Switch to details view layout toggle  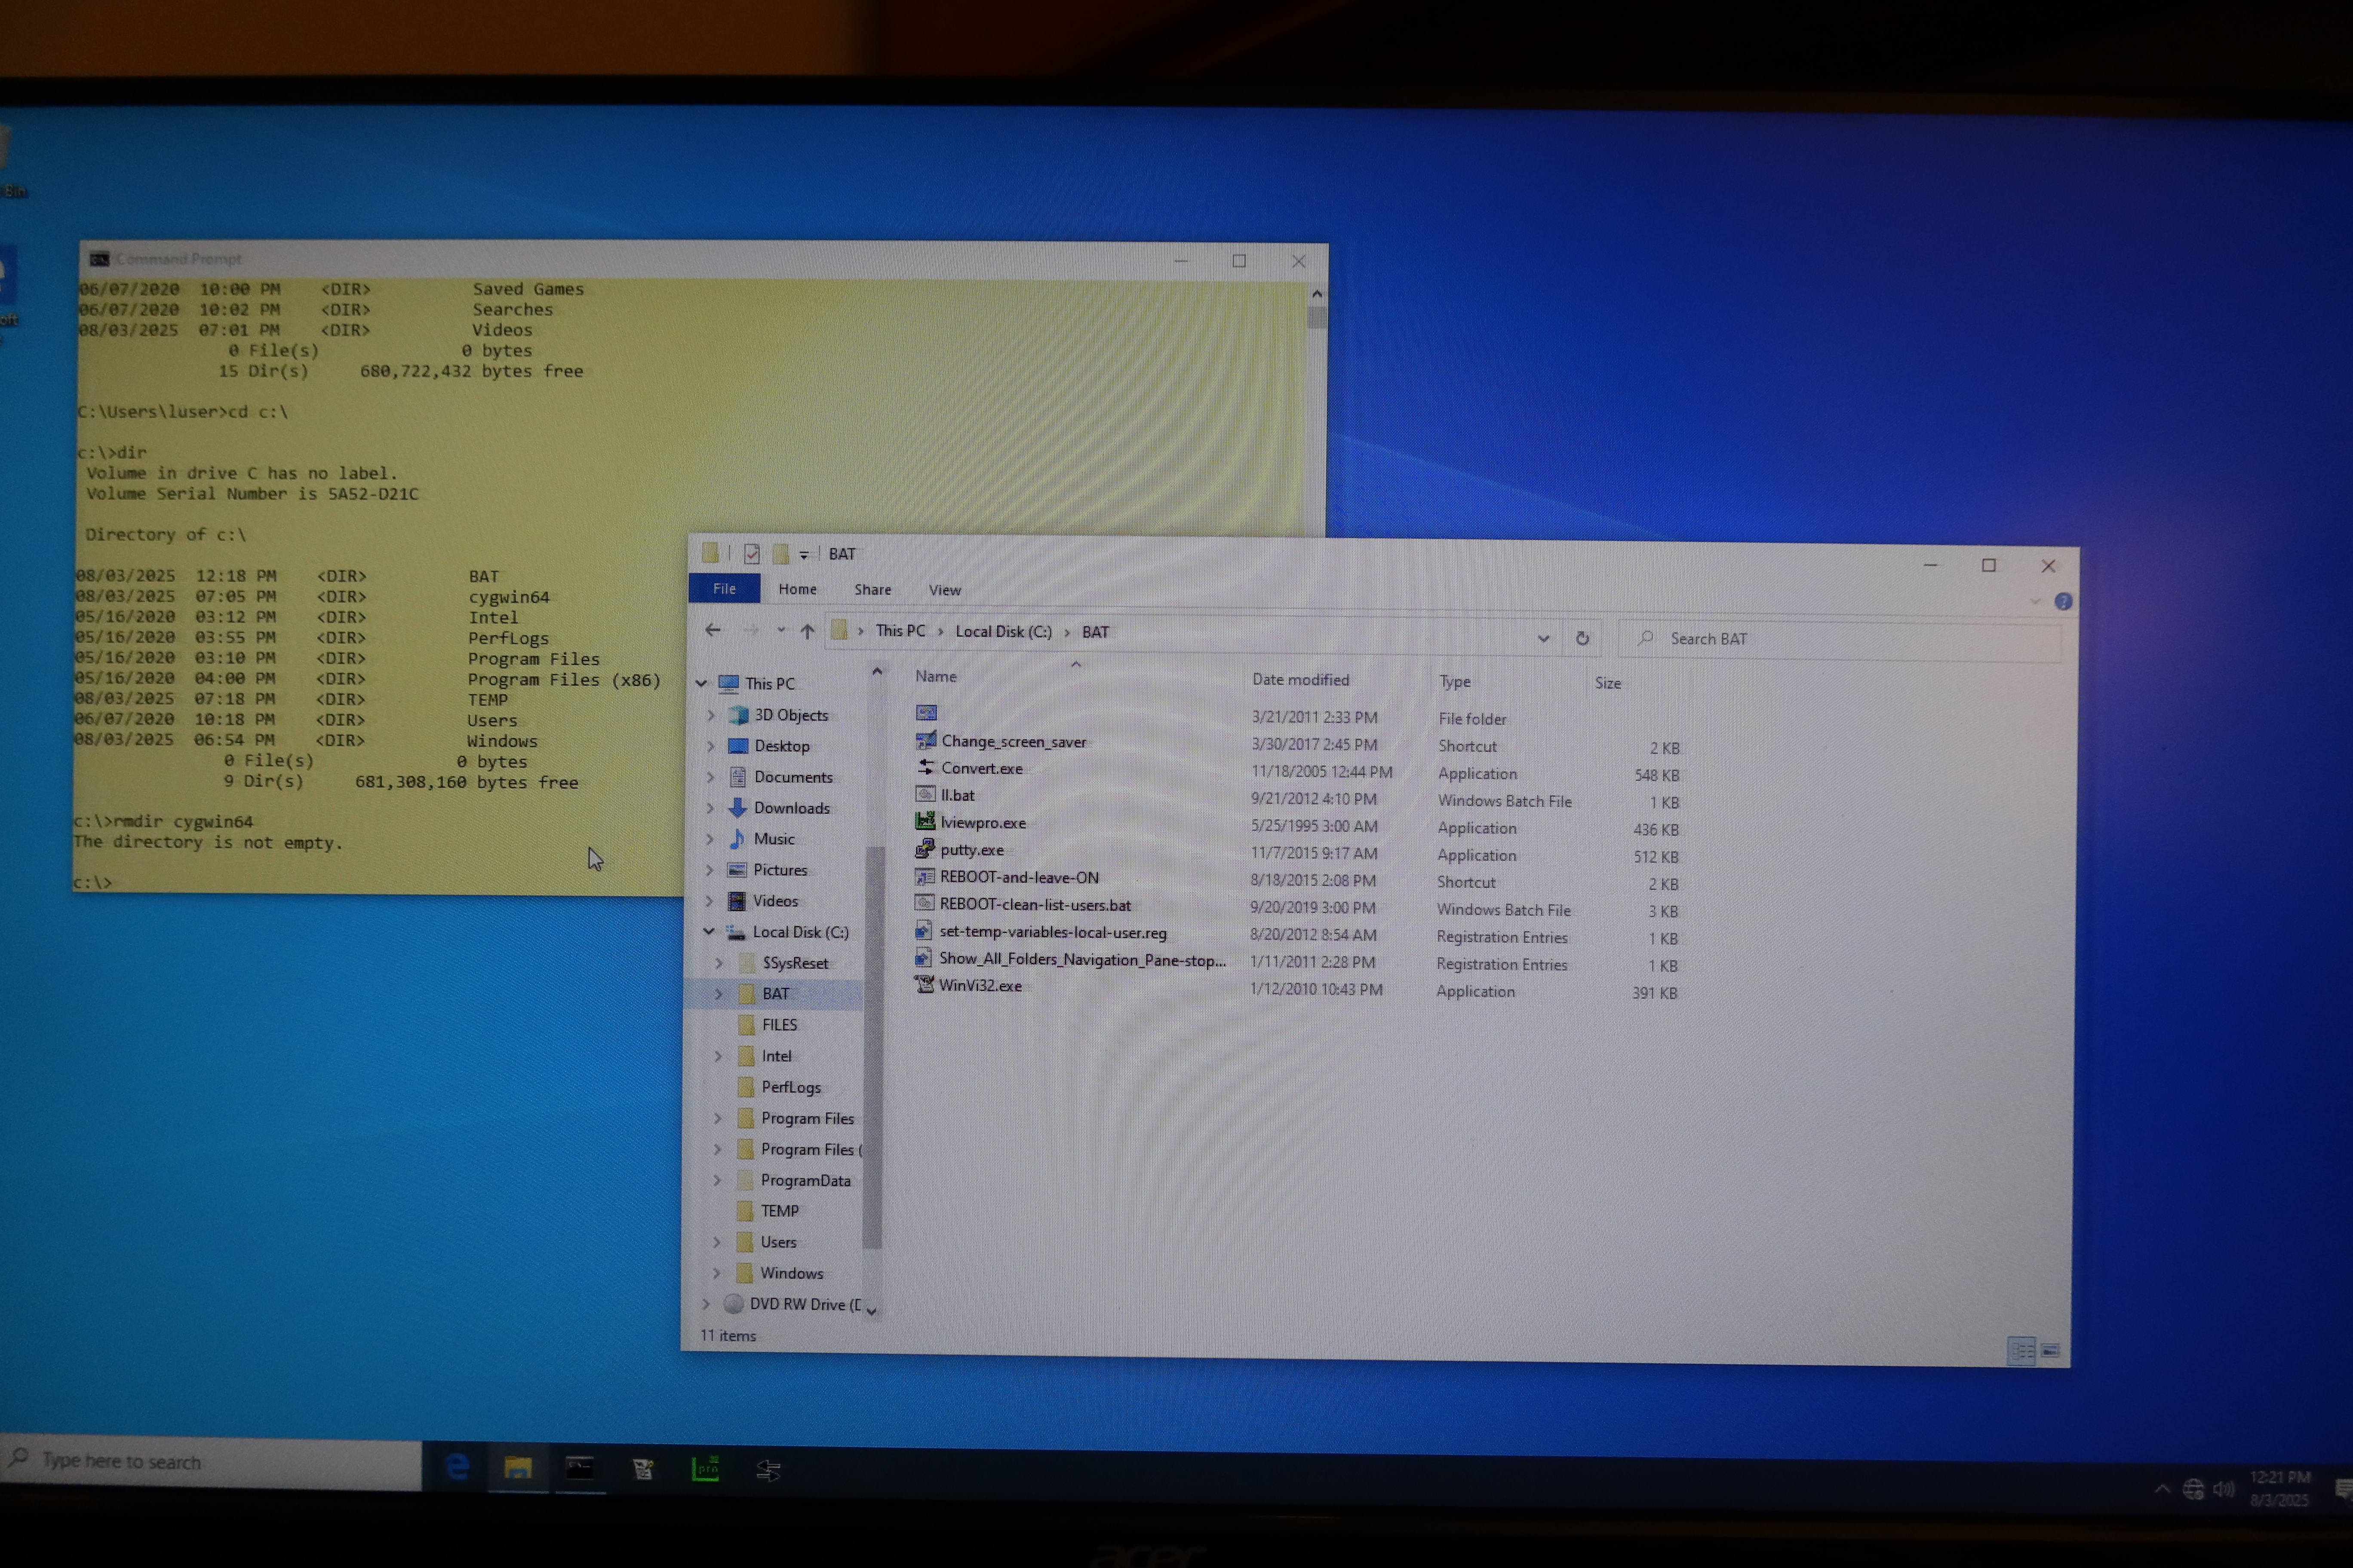(2021, 1351)
